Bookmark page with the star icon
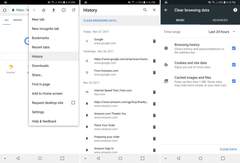The height and width of the screenshot is (163, 240). (x=43, y=10)
